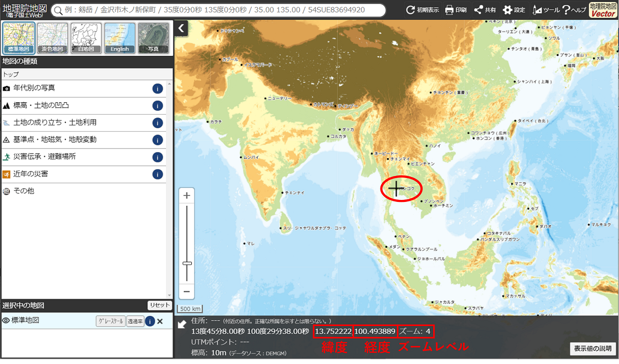Screen dimensions: 619x364
Task: Show info for 年代別の写真
Action: [157, 89]
